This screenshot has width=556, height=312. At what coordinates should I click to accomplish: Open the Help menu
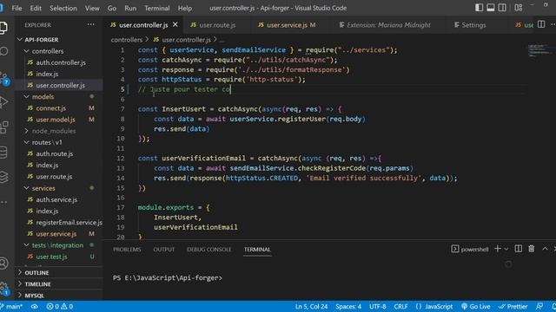coord(185,8)
